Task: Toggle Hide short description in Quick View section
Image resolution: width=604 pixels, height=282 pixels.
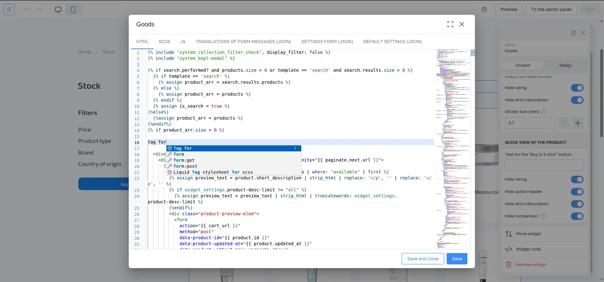Action: (577, 204)
